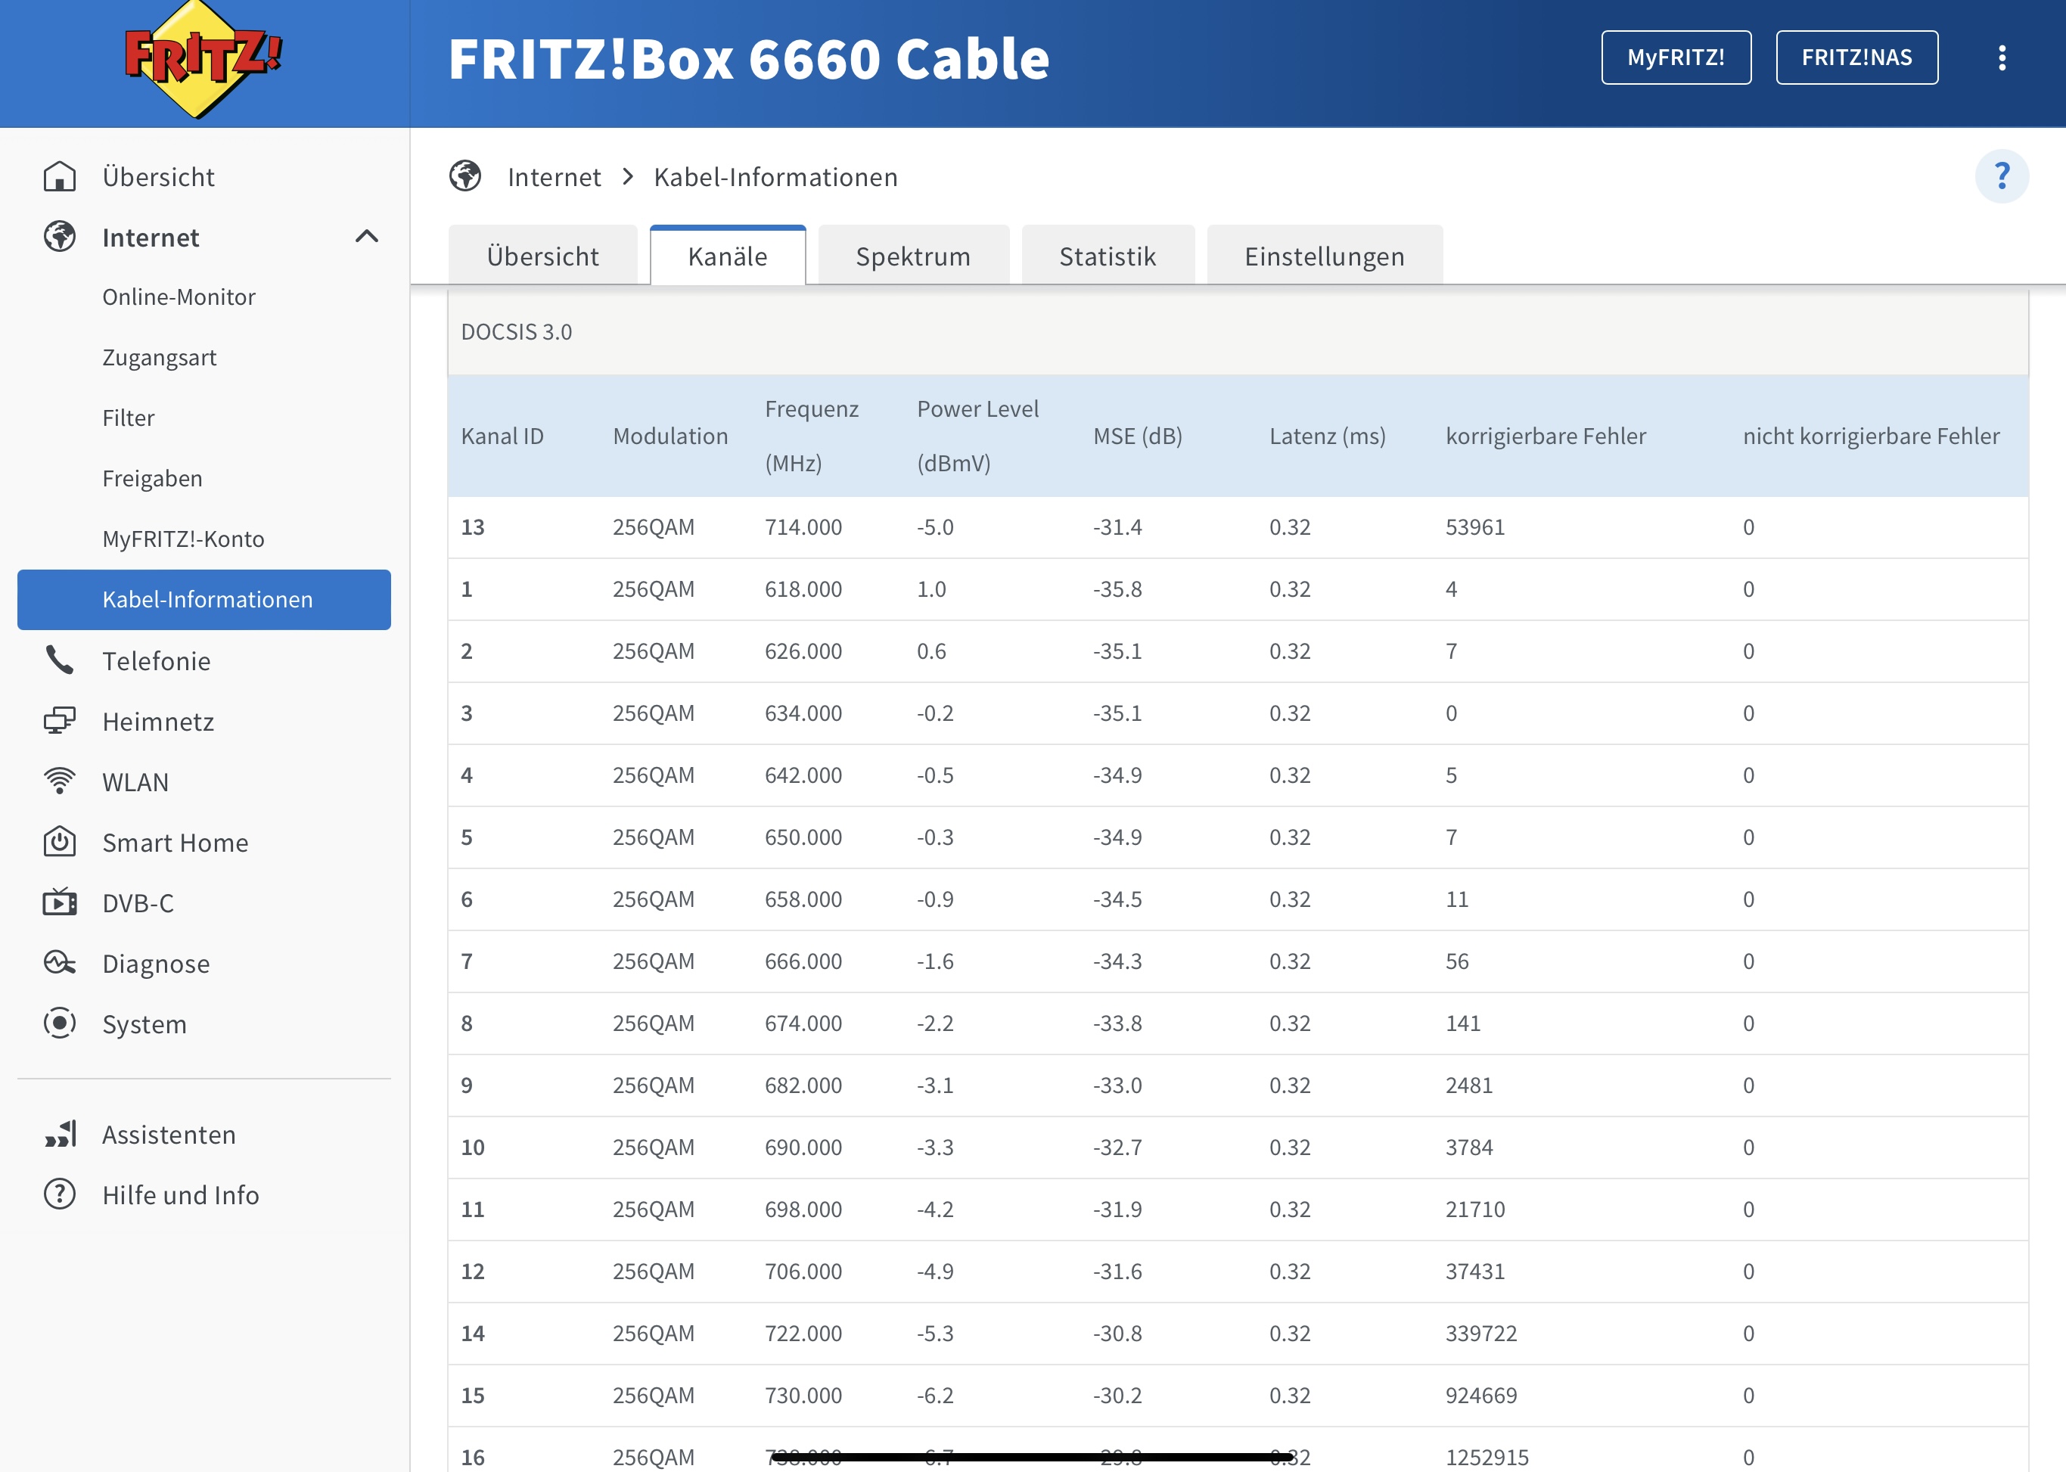Click the WLAN wifi icon
The height and width of the screenshot is (1472, 2066).
(x=60, y=781)
